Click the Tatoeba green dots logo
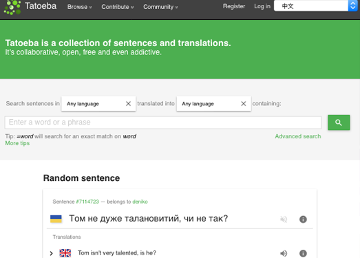Screen dimensions: 360x258 point(12,8)
